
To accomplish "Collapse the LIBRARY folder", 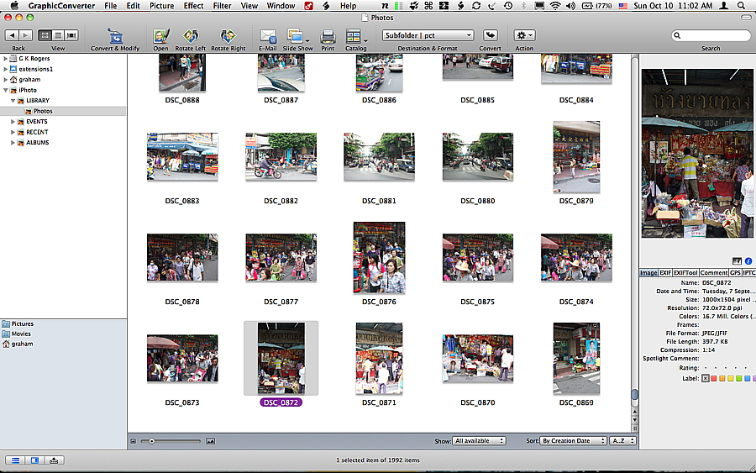I will (13, 101).
